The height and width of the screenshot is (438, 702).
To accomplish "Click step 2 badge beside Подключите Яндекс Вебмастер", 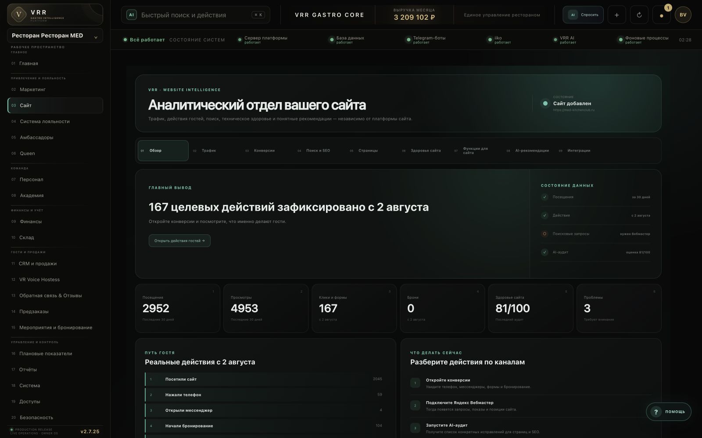I will point(415,406).
